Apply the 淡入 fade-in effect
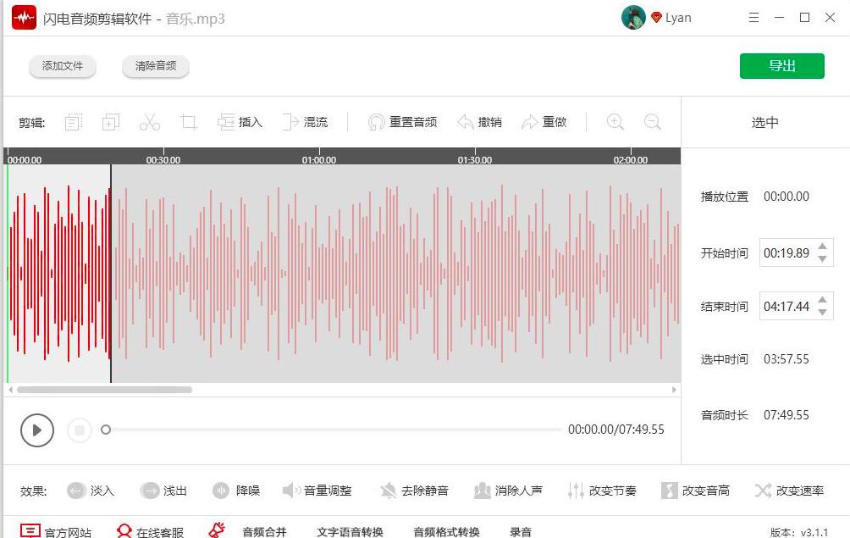This screenshot has width=850, height=538. 91,491
